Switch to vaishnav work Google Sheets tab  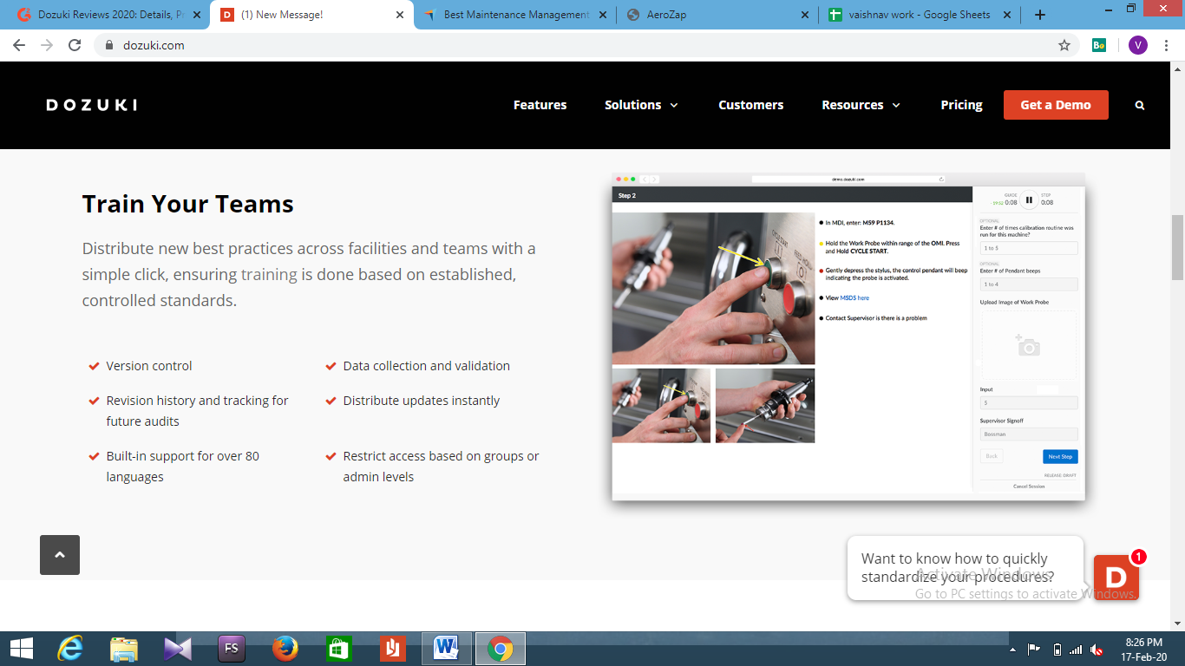(921, 15)
